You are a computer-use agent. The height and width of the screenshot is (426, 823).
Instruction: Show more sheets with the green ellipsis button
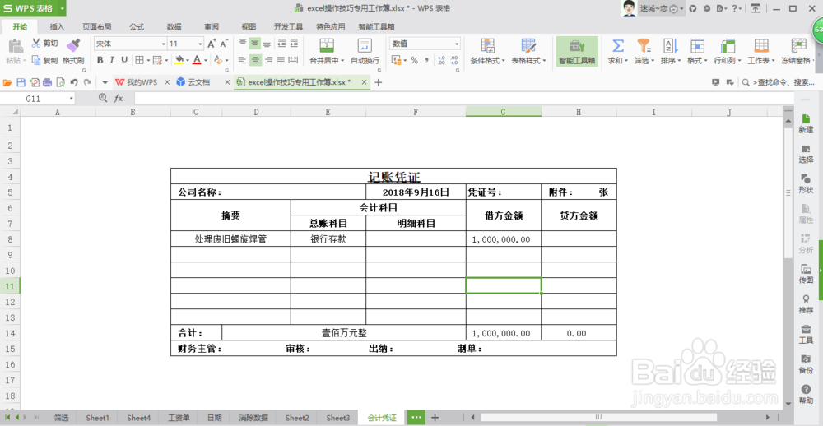(x=416, y=418)
